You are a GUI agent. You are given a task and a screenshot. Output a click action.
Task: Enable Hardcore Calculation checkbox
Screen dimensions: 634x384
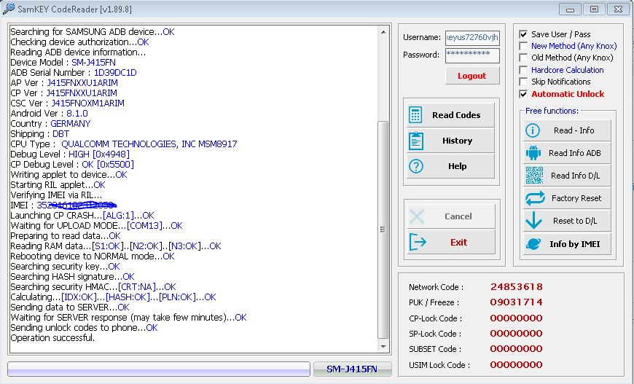click(523, 70)
